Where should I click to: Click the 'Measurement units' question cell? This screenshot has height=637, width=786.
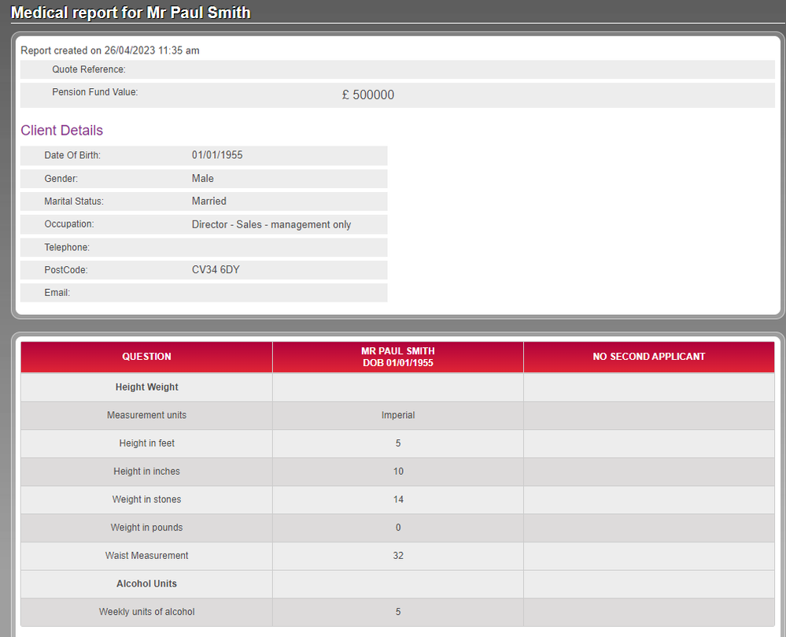(x=146, y=415)
